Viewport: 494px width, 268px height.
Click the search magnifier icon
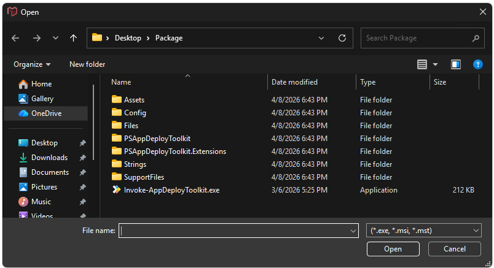click(x=476, y=38)
